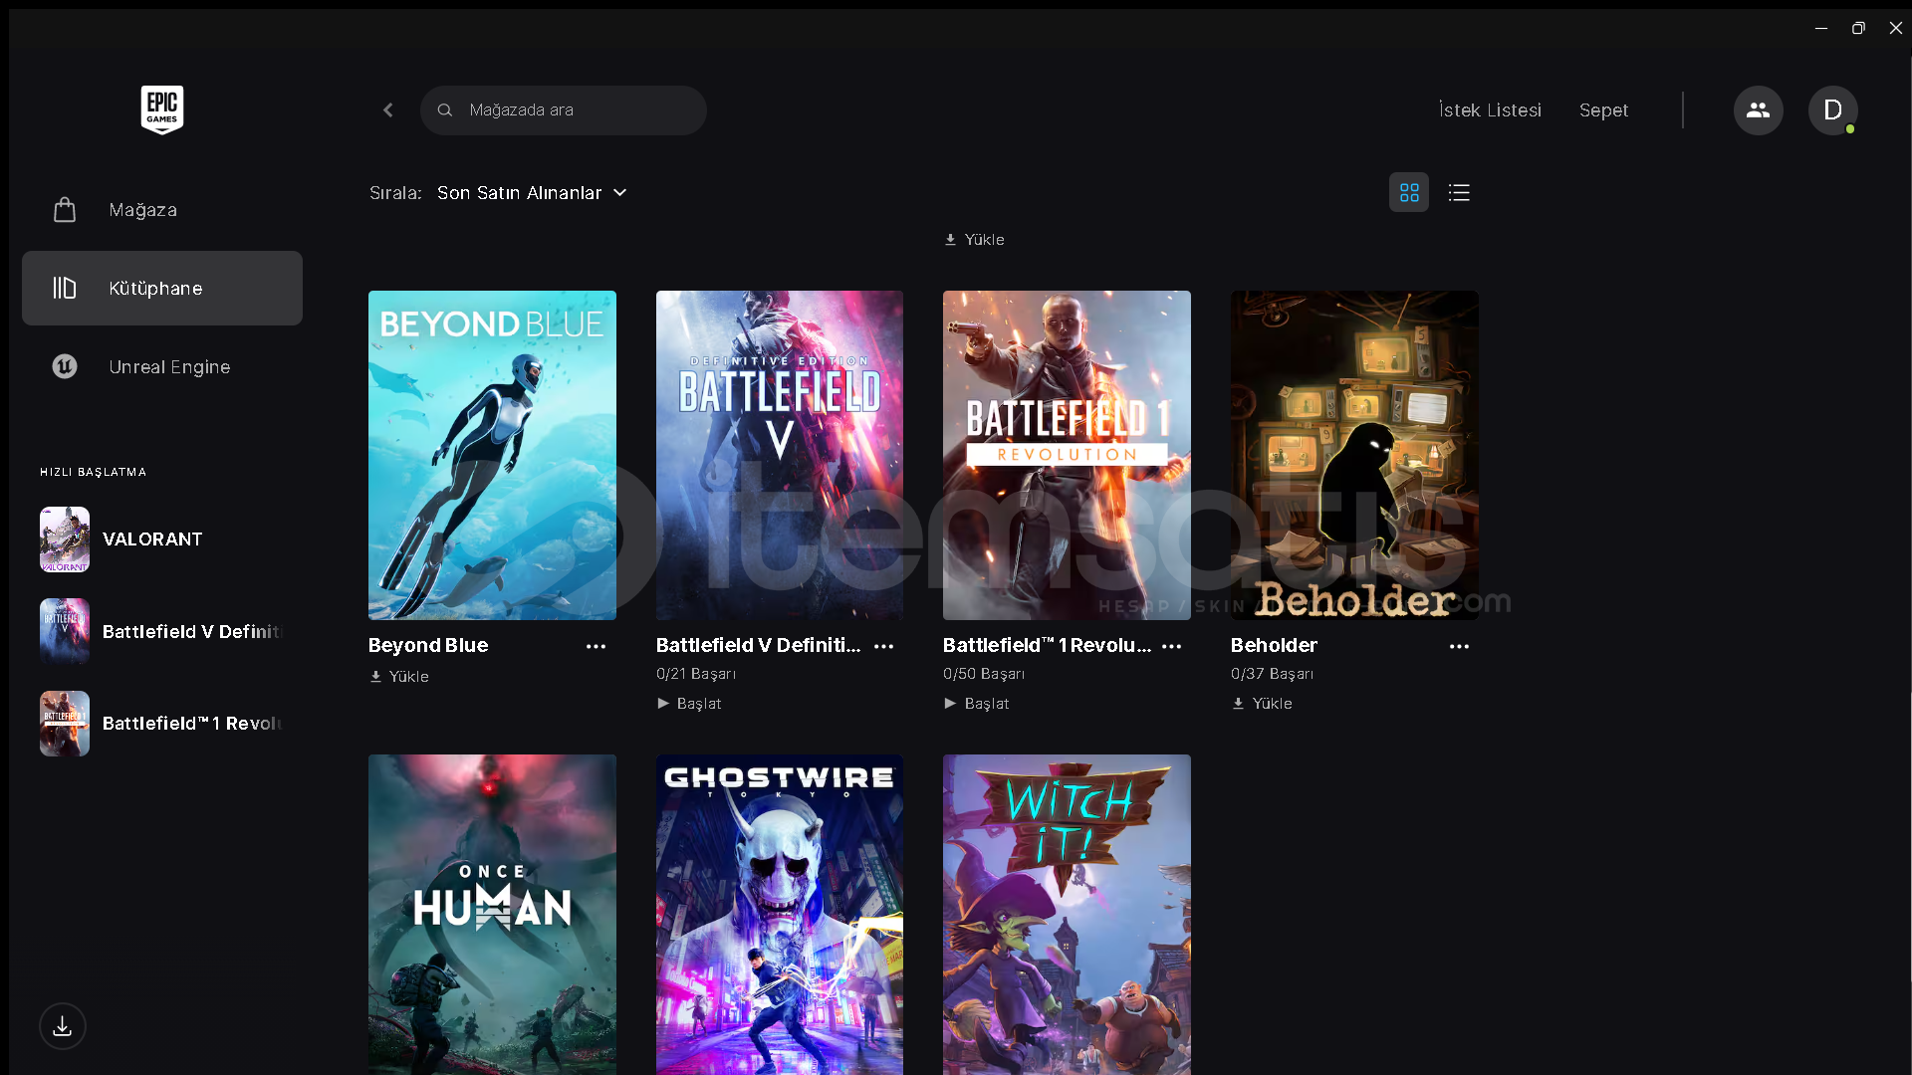Click Battlefield 1 quick launch thumbnail
Viewport: 1912px width, 1075px height.
65,724
